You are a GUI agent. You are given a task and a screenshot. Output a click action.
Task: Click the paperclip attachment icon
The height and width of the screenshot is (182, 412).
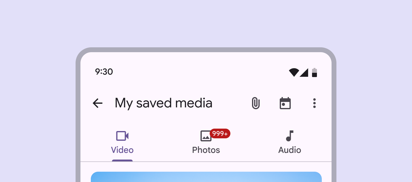click(256, 103)
